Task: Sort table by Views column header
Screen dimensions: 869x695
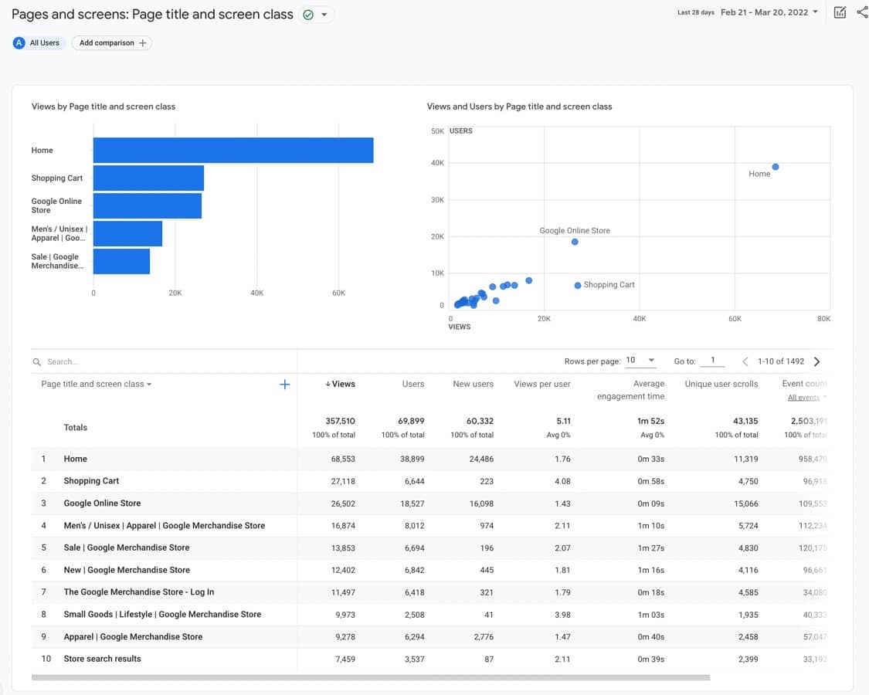Action: [x=340, y=384]
